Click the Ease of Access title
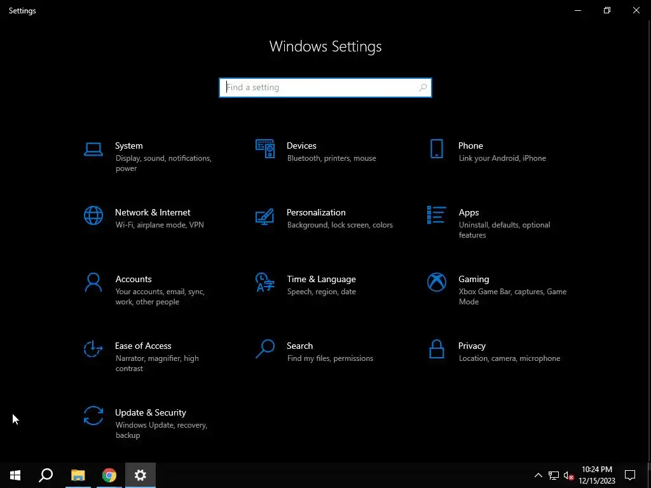 (143, 346)
